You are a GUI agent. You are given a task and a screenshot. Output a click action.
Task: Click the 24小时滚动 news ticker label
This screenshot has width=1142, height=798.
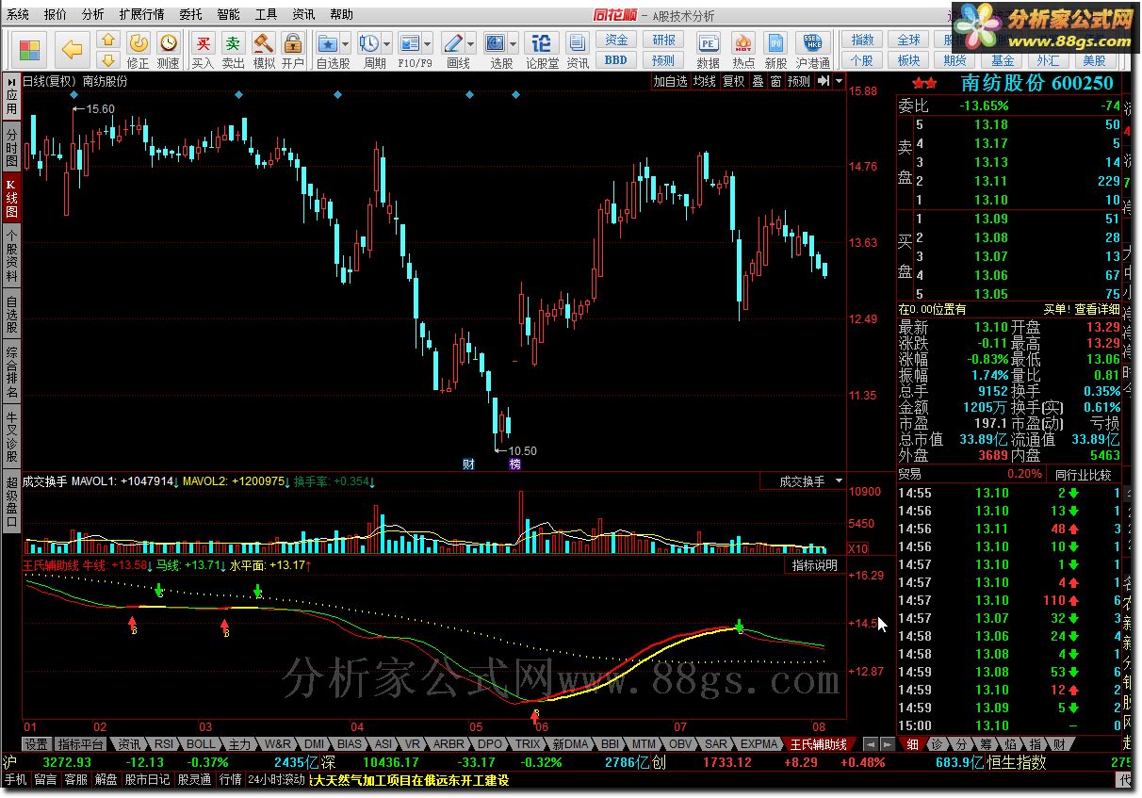pyautogui.click(x=276, y=780)
